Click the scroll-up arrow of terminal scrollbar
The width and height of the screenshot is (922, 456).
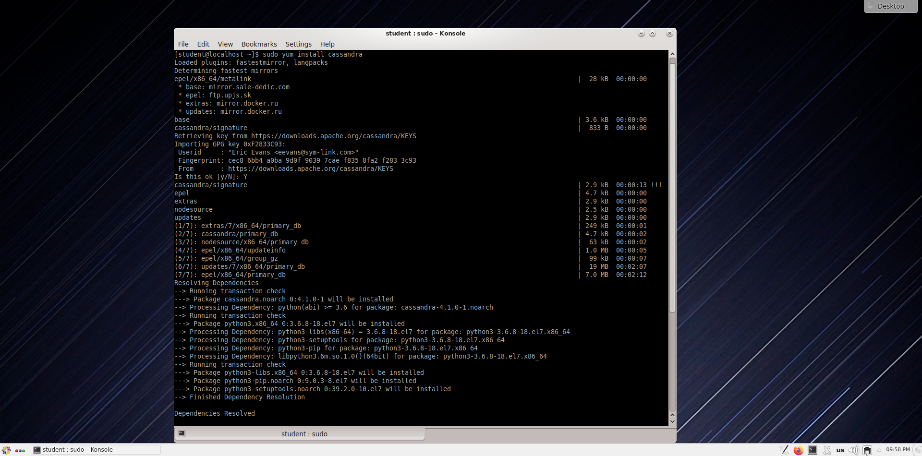pyautogui.click(x=672, y=54)
